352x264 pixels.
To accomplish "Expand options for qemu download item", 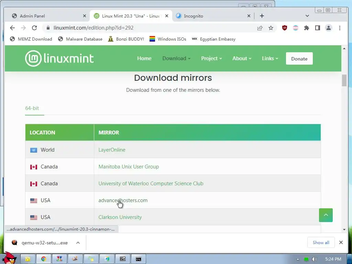I will tap(78, 243).
